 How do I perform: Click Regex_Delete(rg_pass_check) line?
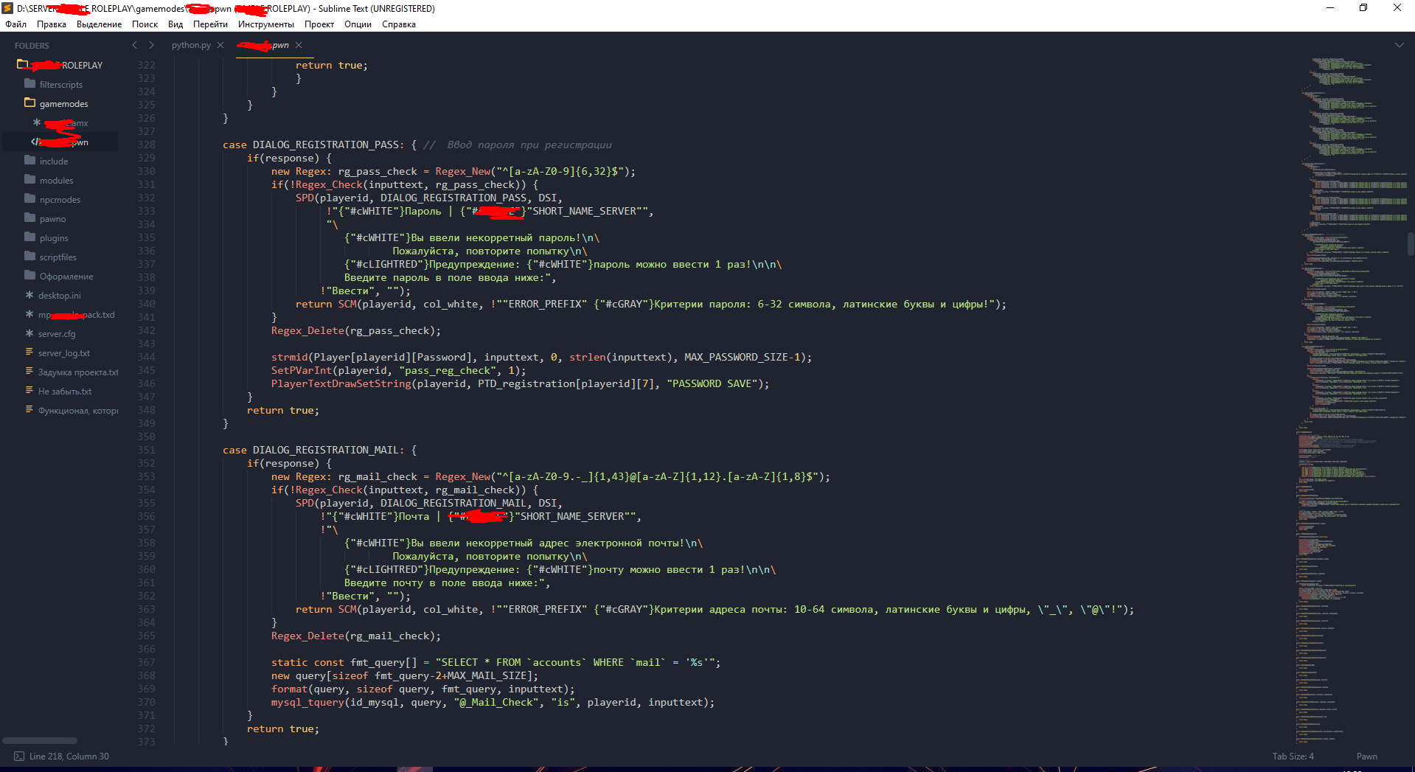coord(355,330)
